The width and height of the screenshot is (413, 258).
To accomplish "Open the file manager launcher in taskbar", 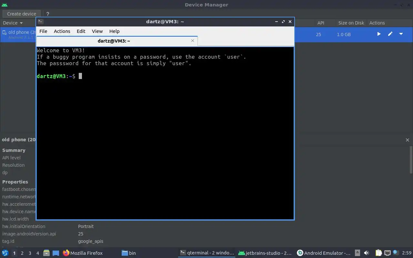I will [46, 253].
